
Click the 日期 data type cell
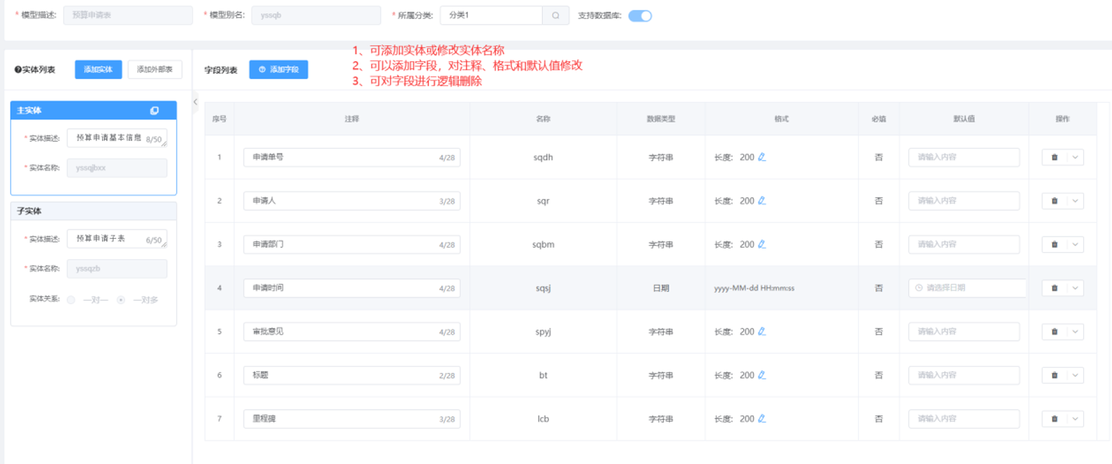(661, 288)
